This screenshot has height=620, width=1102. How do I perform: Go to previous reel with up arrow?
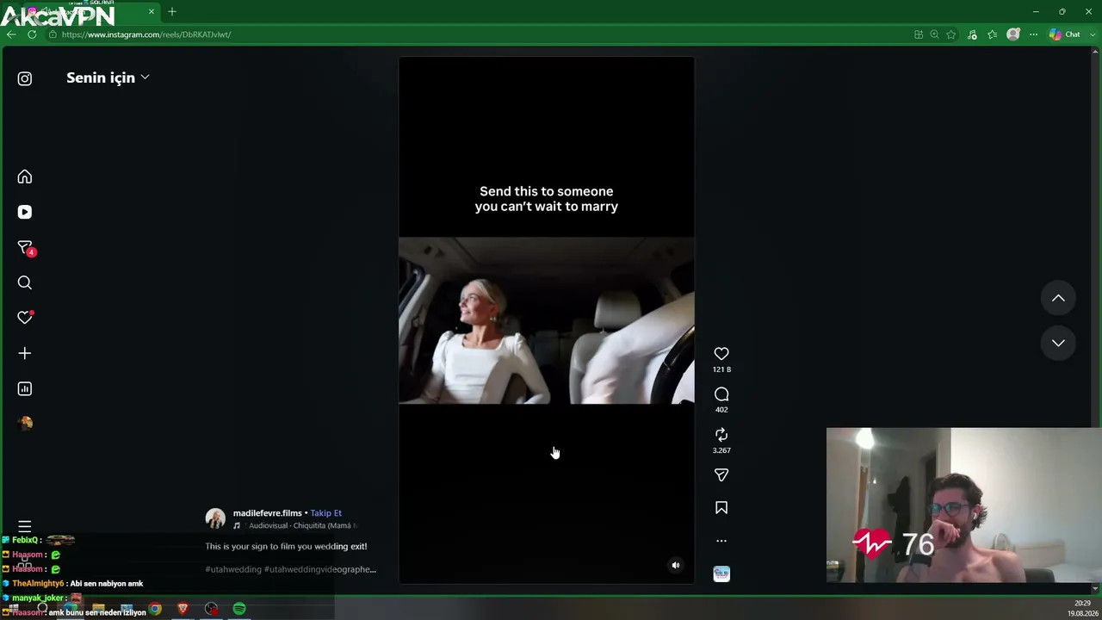[x=1058, y=298]
